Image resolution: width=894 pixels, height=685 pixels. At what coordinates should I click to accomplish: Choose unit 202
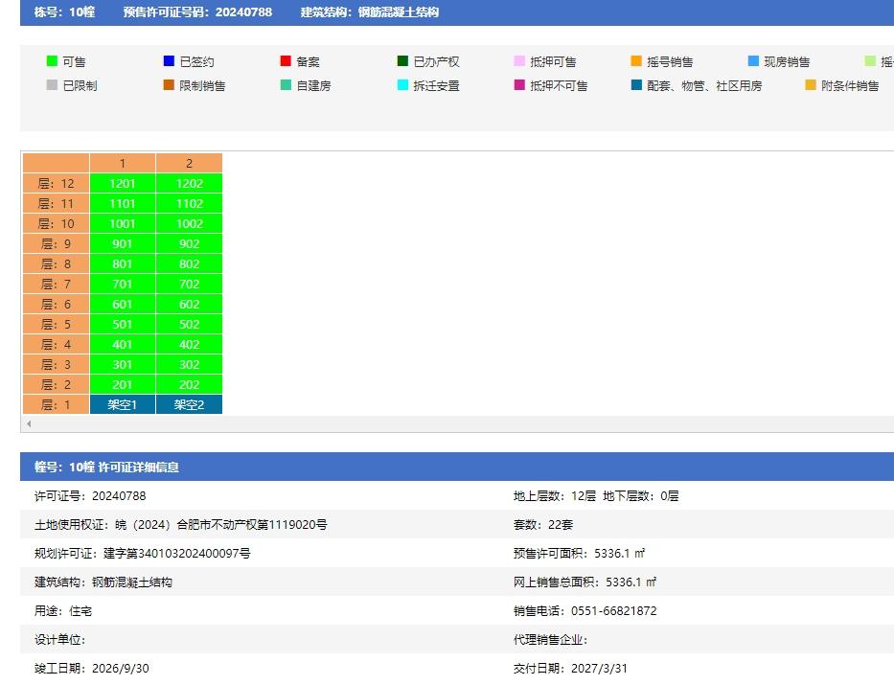click(190, 385)
